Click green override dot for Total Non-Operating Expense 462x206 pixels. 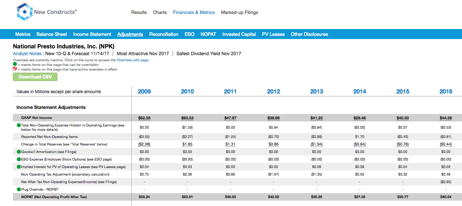[19, 125]
